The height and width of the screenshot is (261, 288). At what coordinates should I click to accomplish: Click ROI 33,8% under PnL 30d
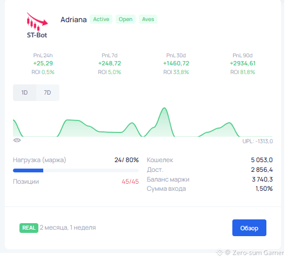tap(176, 72)
